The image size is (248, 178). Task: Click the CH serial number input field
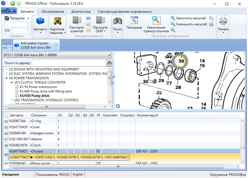point(19,31)
